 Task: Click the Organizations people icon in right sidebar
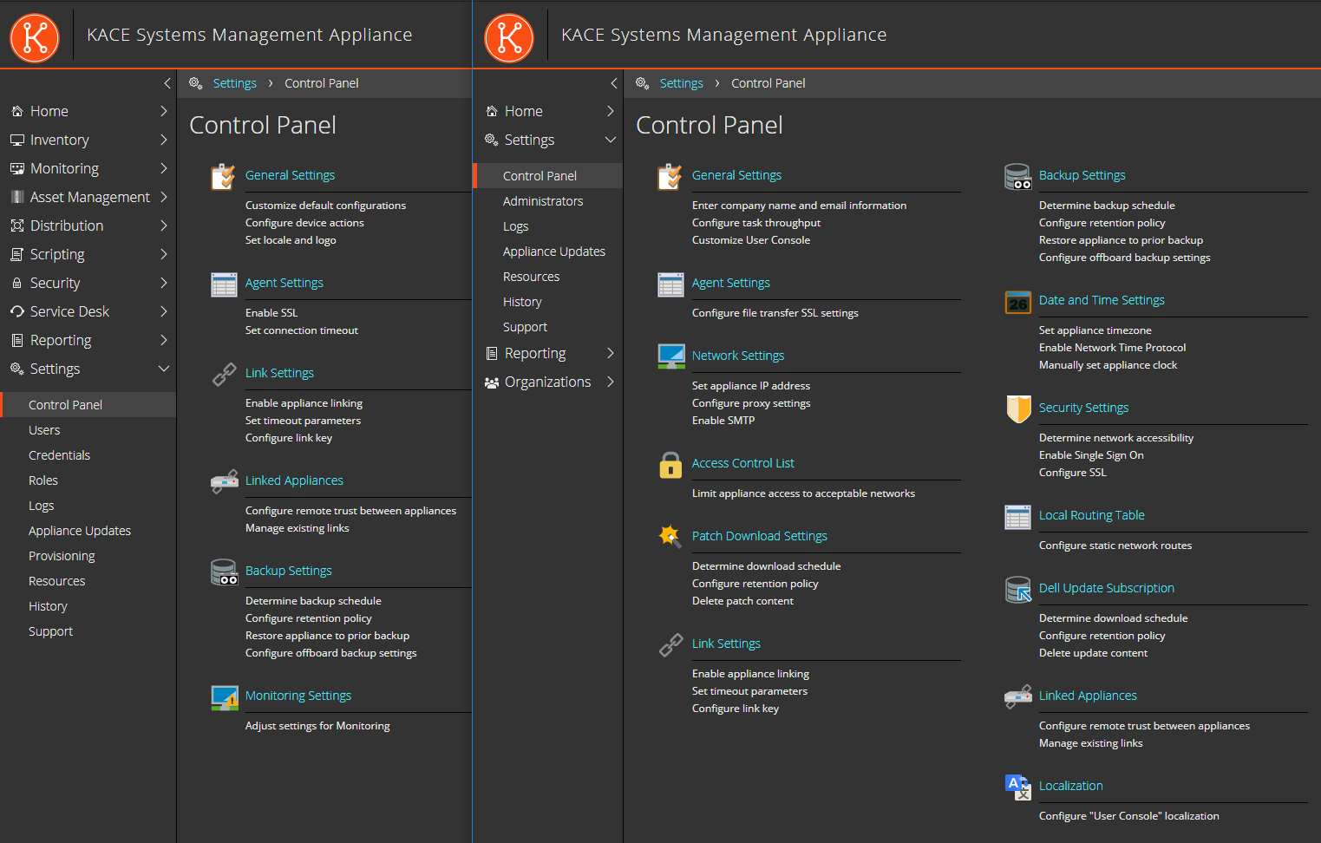491,382
